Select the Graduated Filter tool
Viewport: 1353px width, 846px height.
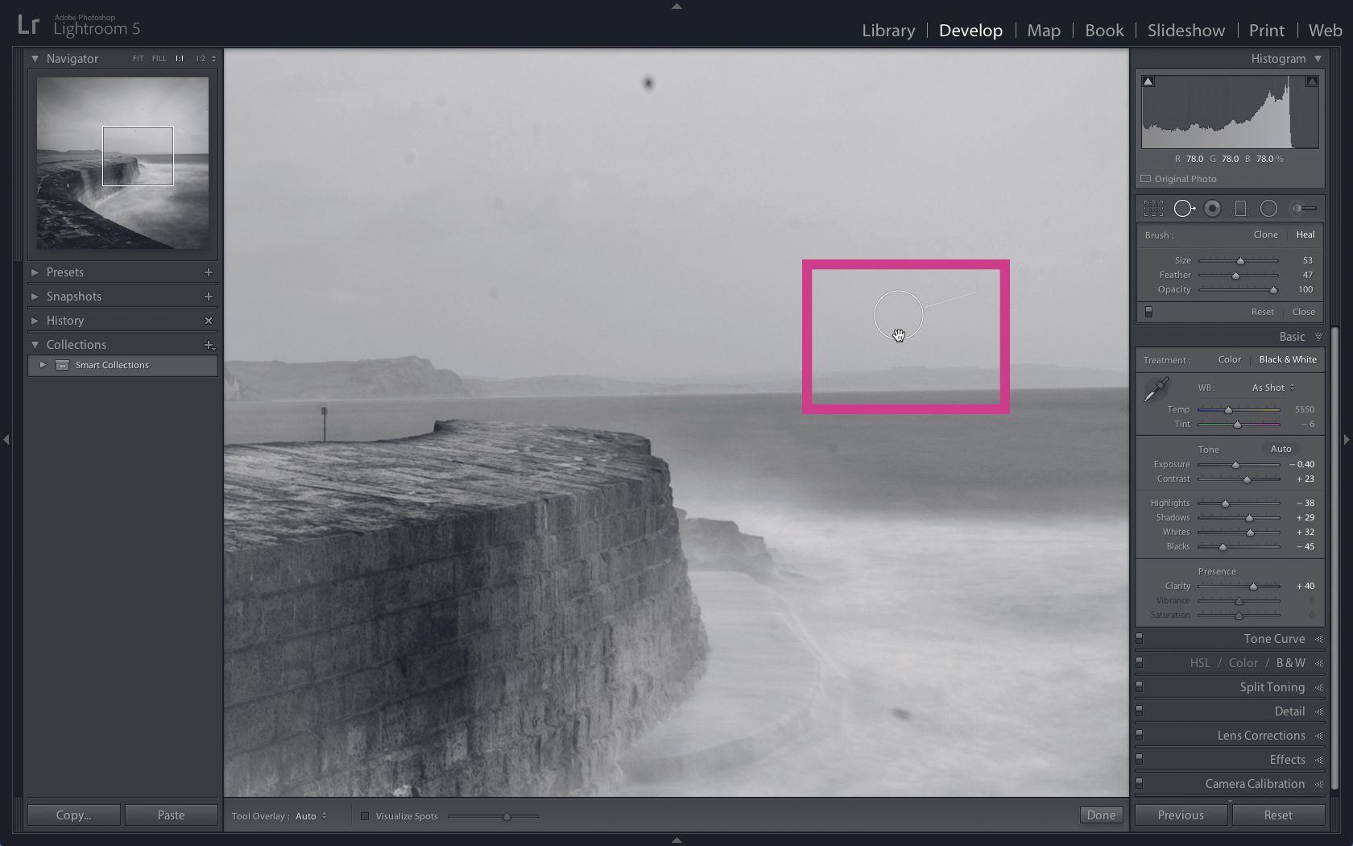point(1240,208)
